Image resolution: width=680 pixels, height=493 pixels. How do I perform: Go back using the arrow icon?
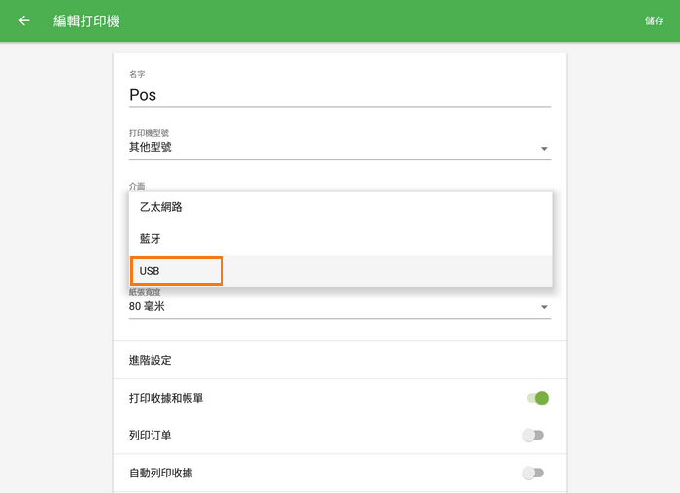(x=24, y=20)
